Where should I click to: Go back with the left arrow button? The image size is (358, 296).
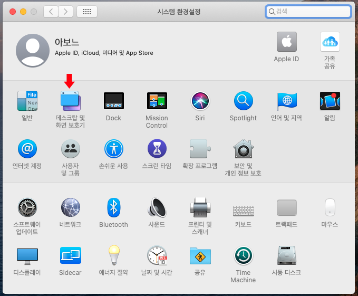click(51, 12)
